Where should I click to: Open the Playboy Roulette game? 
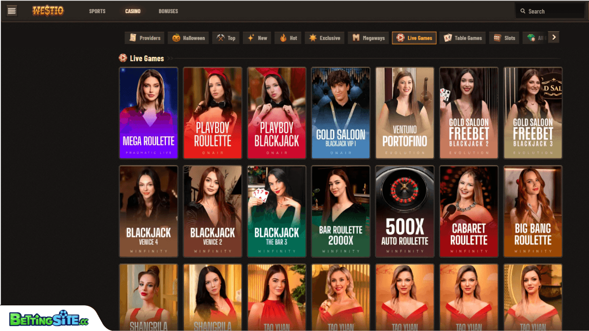[x=213, y=113]
